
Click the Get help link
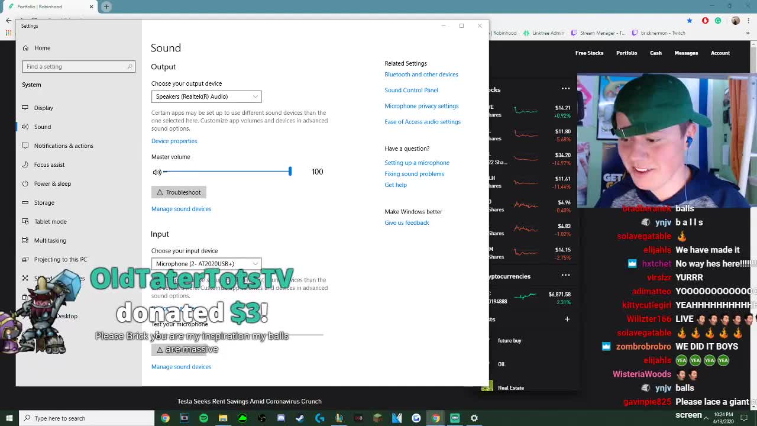tap(396, 185)
